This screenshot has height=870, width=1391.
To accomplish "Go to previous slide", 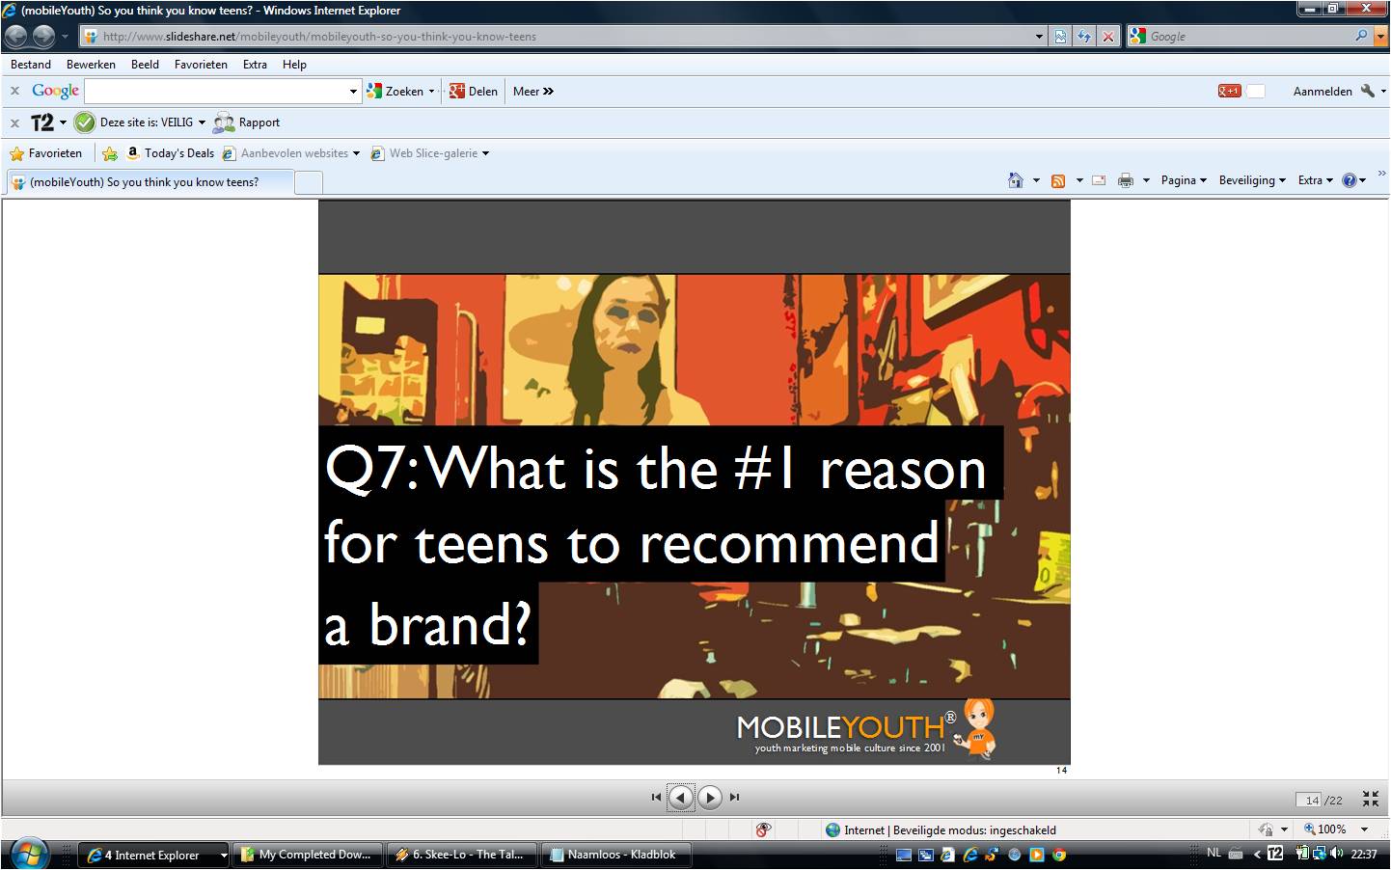I will tap(681, 798).
